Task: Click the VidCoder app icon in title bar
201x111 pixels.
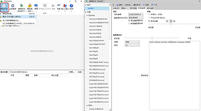Action: tap(2, 1)
